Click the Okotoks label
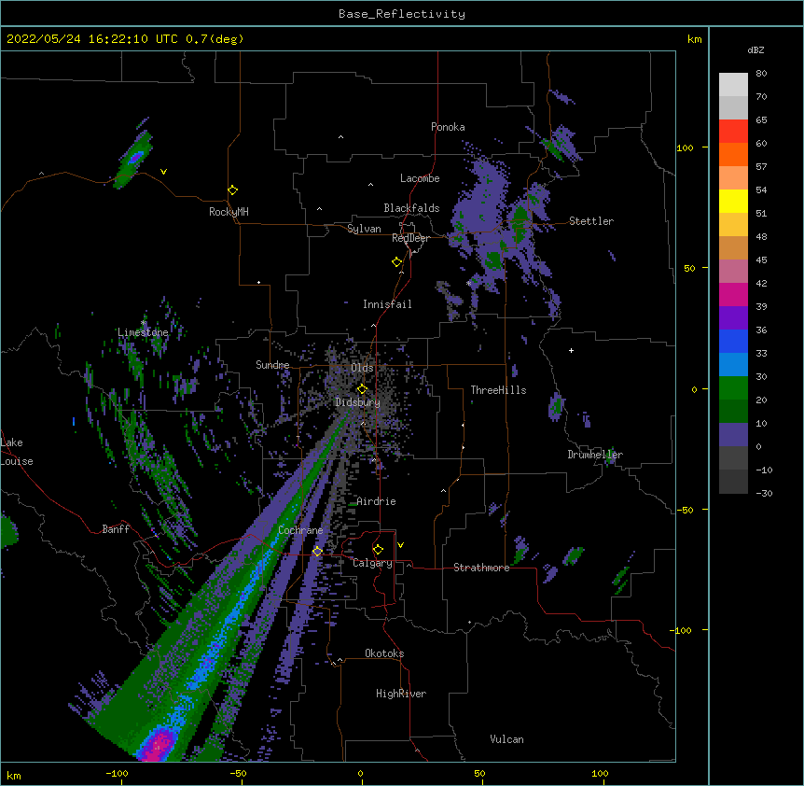 [x=384, y=653]
